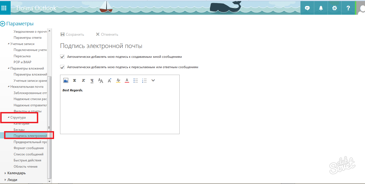This screenshot has width=365, height=184.
Task: Expand the Календарь section
Action: coord(5,173)
